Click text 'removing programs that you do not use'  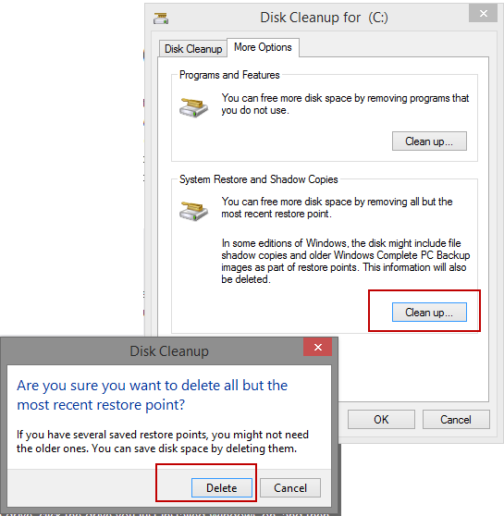point(345,104)
